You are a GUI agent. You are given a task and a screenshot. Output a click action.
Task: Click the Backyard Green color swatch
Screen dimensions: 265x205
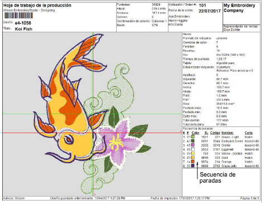click(x=193, y=141)
